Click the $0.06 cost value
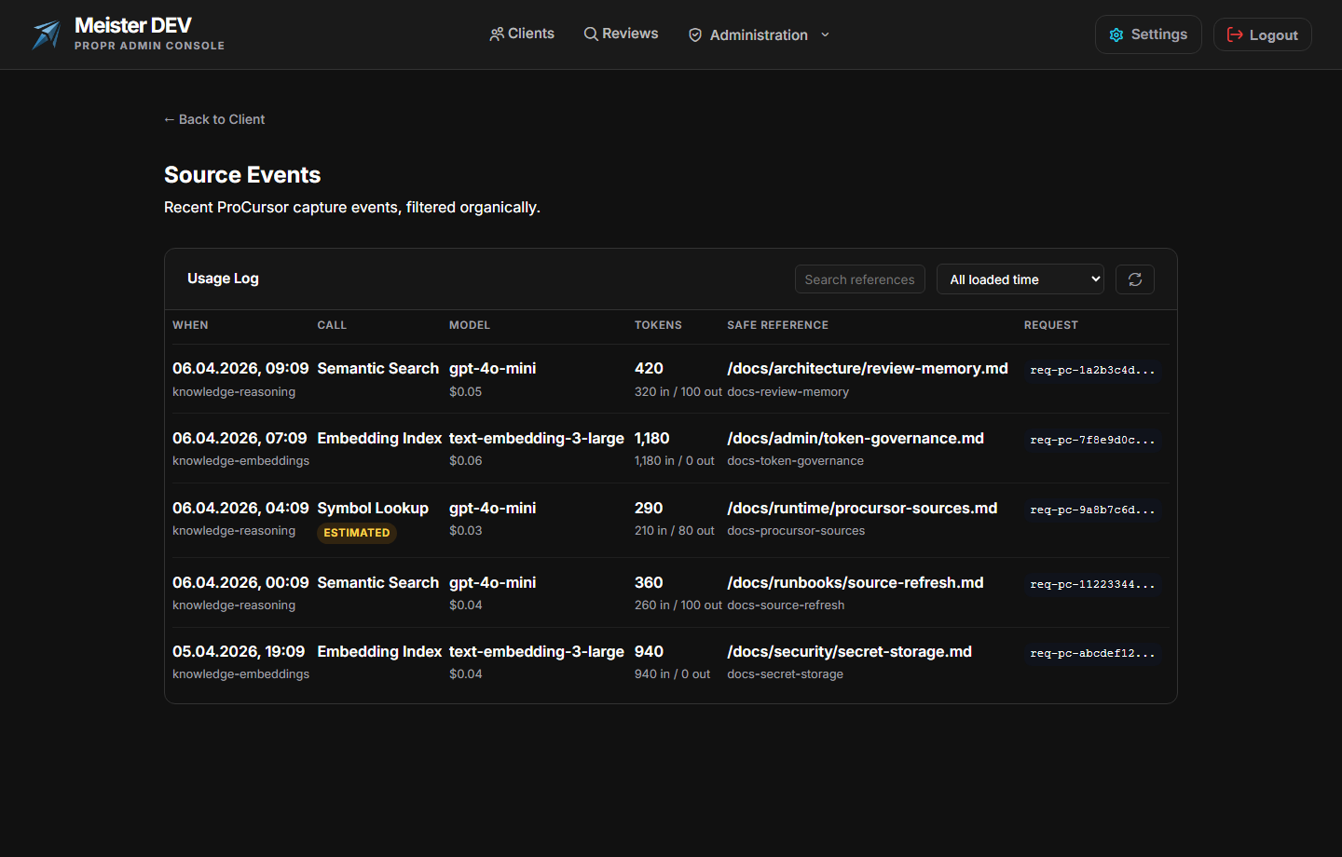Screen dimensions: 1342x857 (466, 461)
